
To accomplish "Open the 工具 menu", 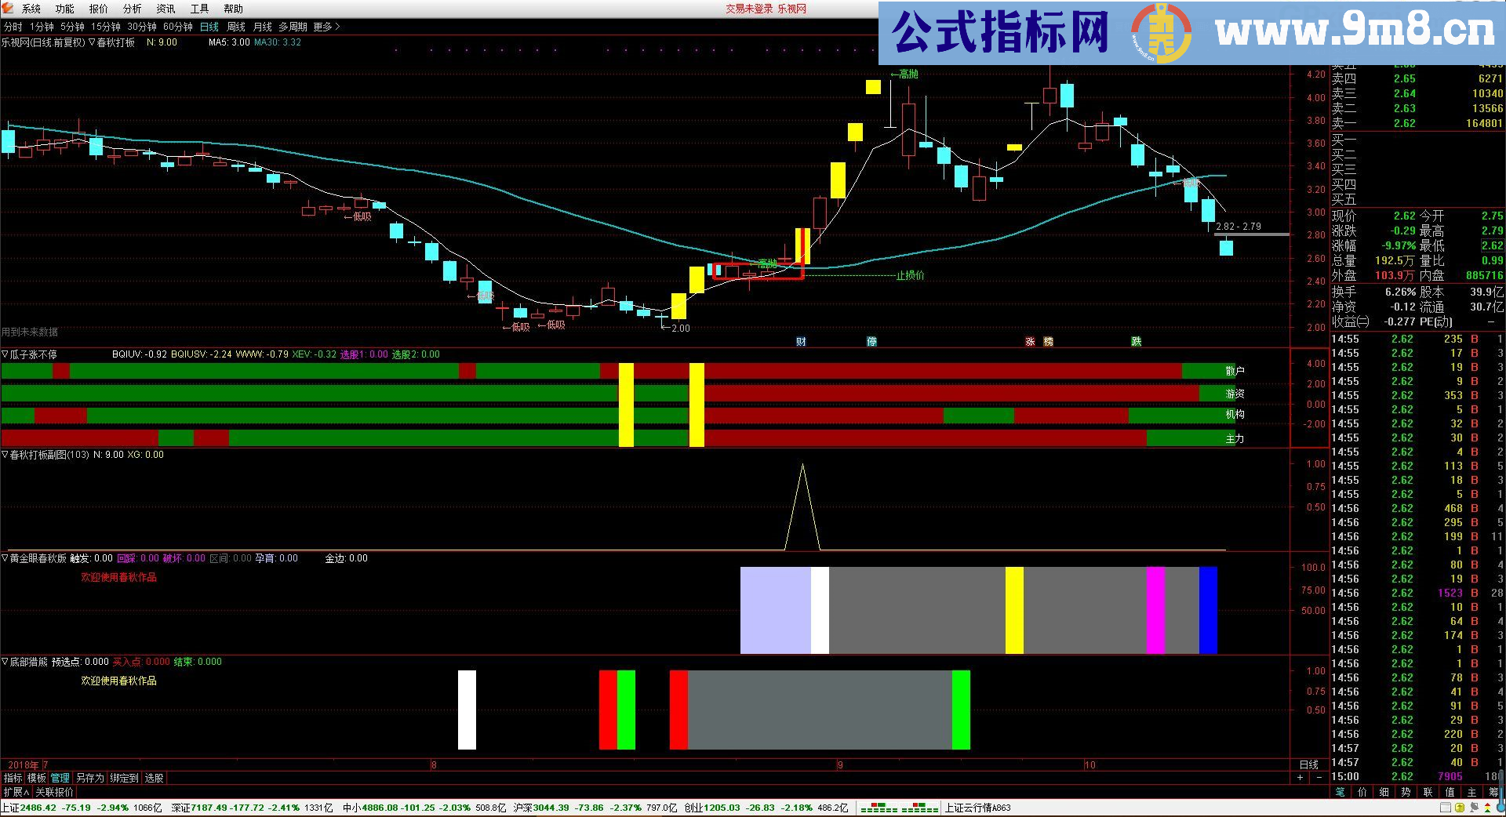I will click(200, 9).
